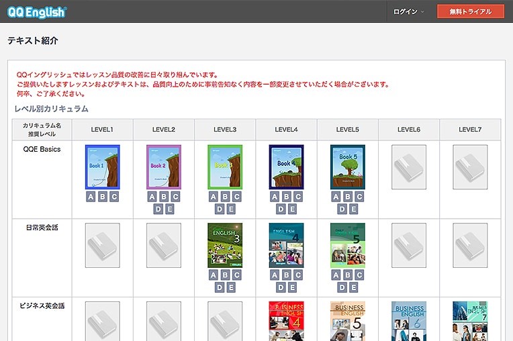Screen dimensions: 513x341
Task: Click the ビジネス英会話 row label
Action: pos(42,306)
